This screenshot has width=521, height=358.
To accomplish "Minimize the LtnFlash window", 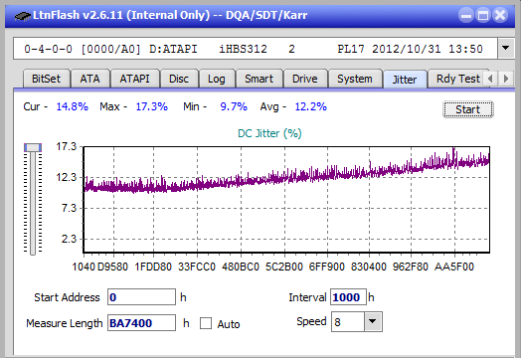I will (x=466, y=15).
